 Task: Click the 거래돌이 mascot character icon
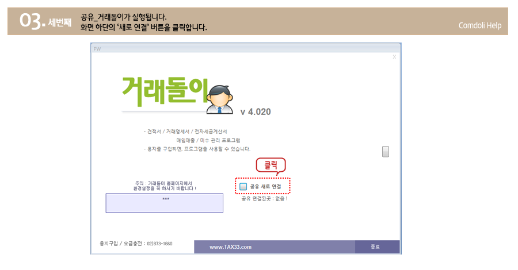(220, 99)
